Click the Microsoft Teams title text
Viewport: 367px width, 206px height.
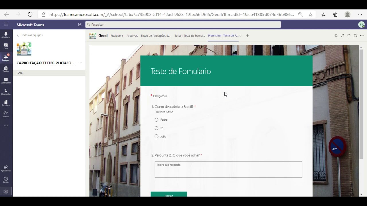pyautogui.click(x=30, y=25)
